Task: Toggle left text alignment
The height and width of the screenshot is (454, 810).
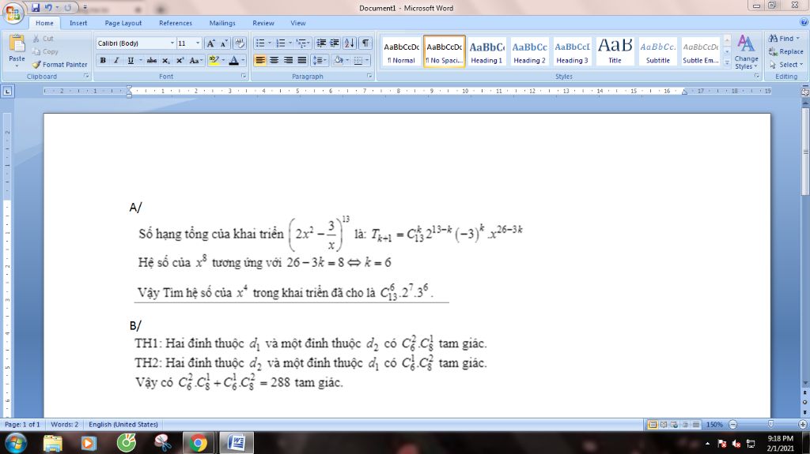Action: [259, 60]
